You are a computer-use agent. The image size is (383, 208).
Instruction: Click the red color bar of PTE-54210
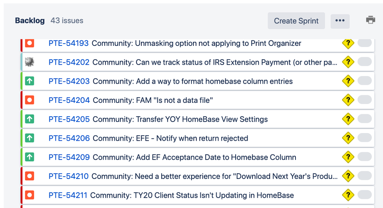pos(21,176)
